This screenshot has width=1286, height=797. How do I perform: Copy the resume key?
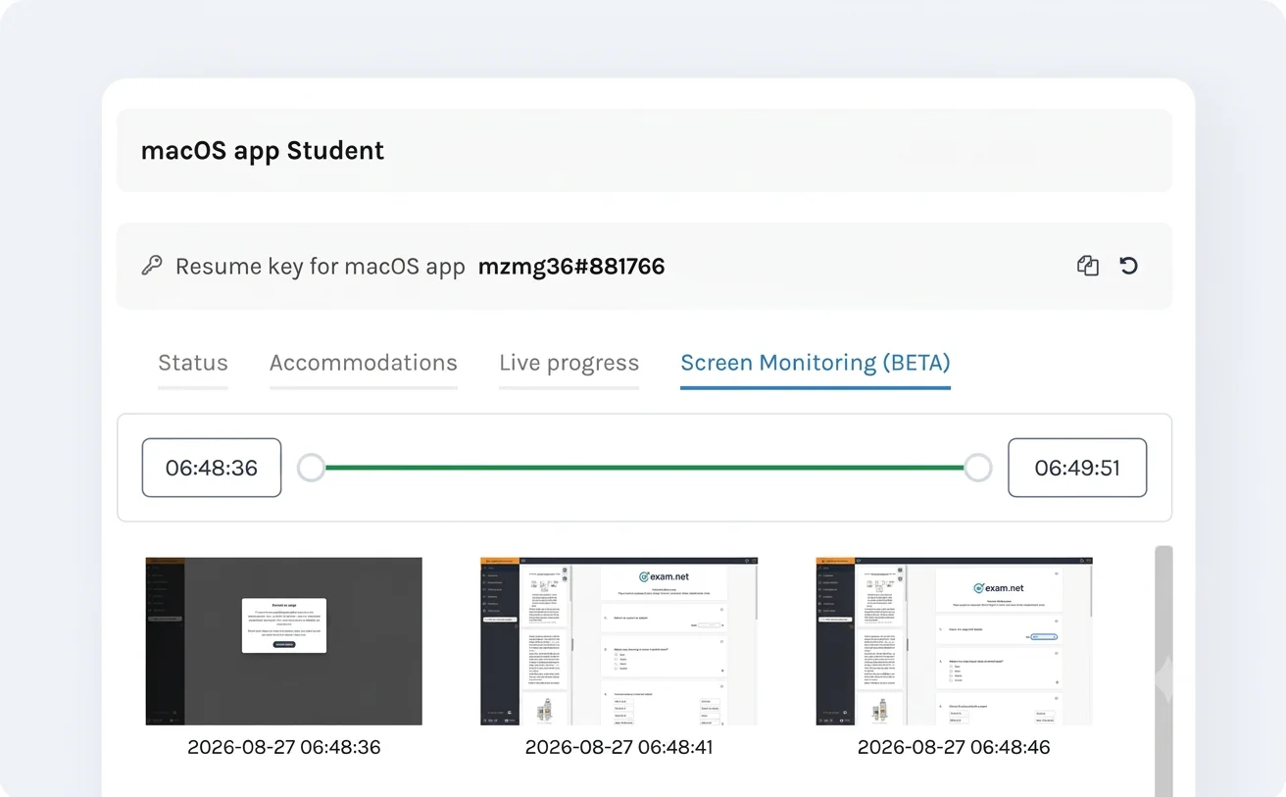[1087, 266]
